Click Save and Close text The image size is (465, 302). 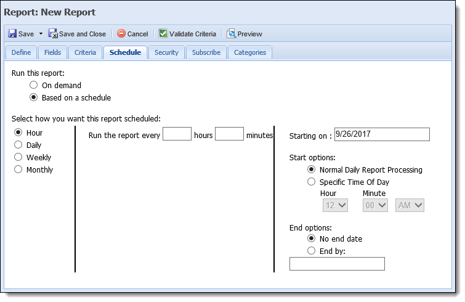pos(83,34)
